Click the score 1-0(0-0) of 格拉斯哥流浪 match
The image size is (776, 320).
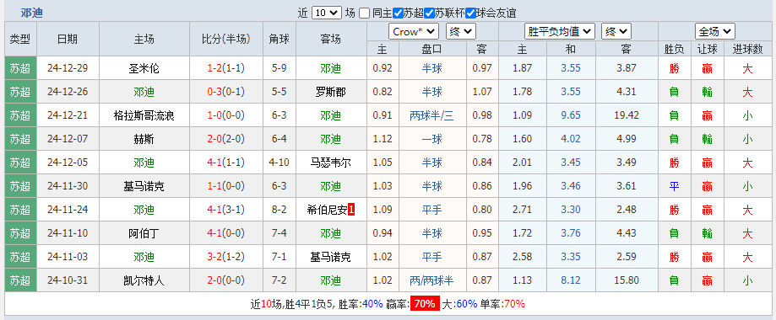click(x=225, y=115)
